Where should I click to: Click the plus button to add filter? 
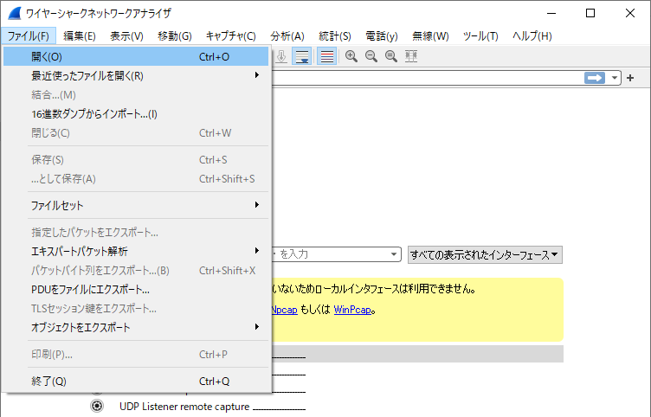tap(630, 78)
